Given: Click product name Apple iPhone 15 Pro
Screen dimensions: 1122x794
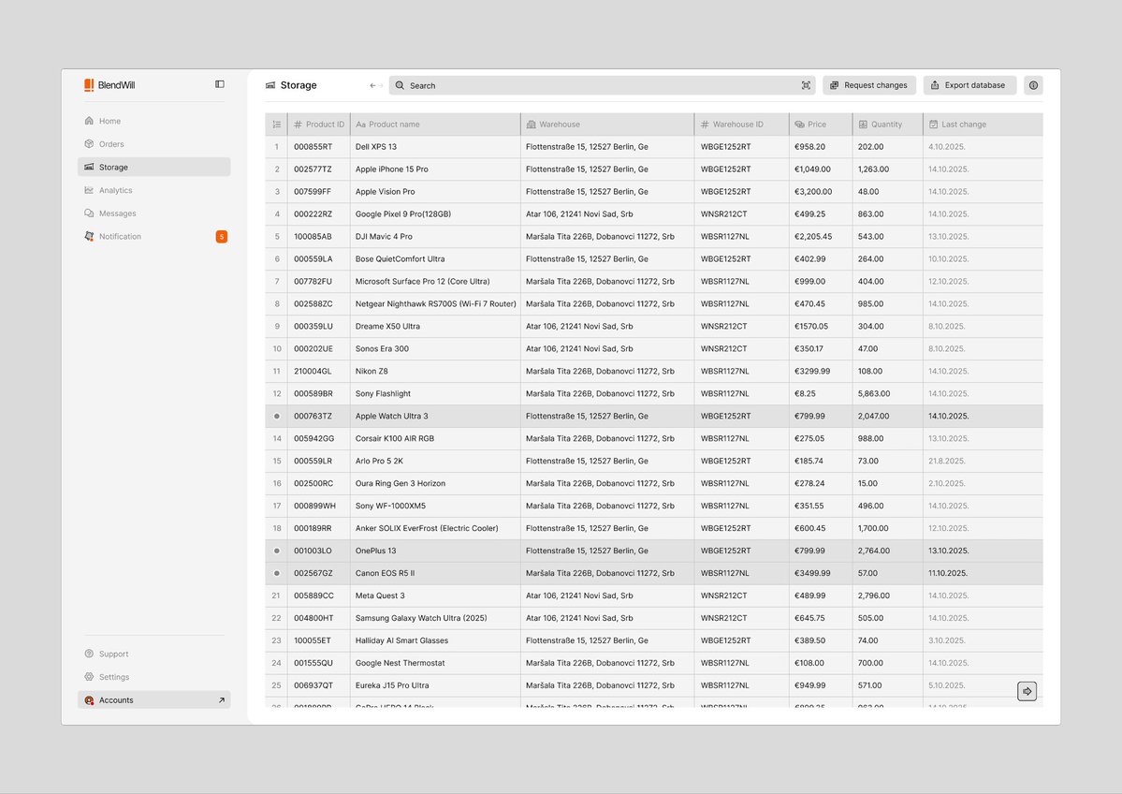Looking at the screenshot, I should (x=391, y=169).
